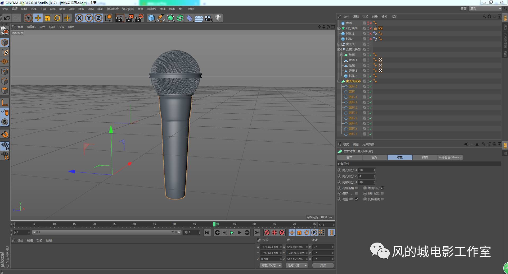Screen dimensions: 508x274
Task: Select the Rotate tool
Action: coord(57,18)
